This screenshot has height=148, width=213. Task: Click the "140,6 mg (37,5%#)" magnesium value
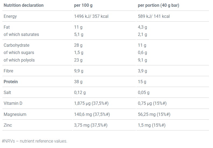click(x=92, y=114)
